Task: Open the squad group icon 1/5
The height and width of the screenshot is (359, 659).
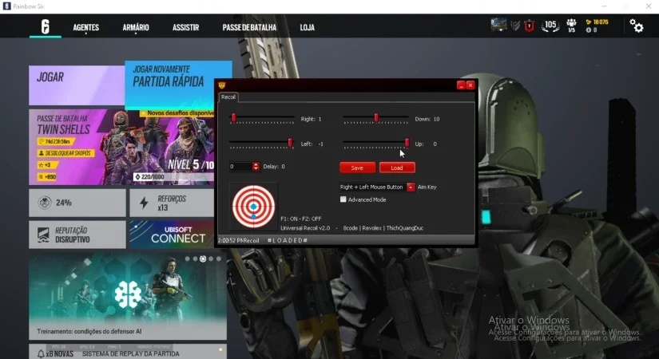Action: click(571, 26)
